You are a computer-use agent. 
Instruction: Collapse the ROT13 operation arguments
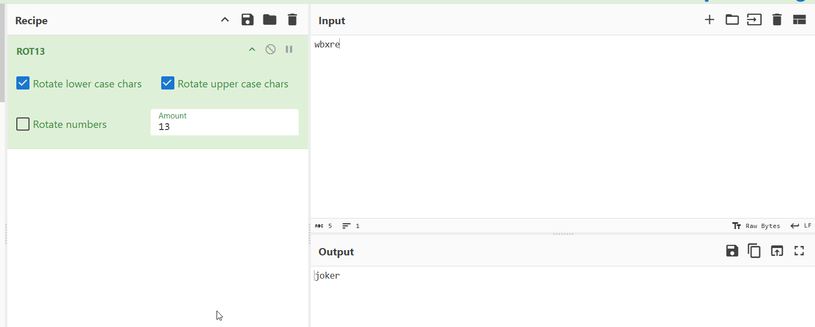coord(252,49)
